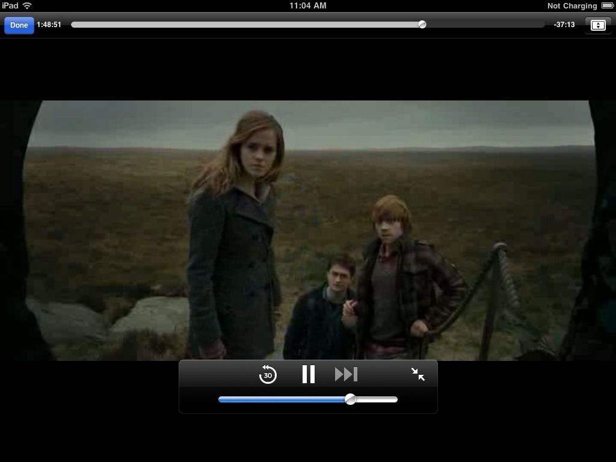Click the volume slider knob

[350, 399]
